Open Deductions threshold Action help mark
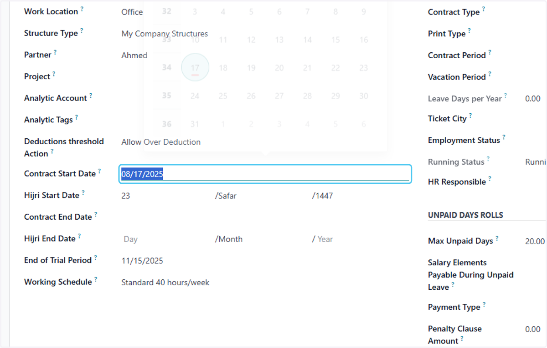Image resolution: width=547 pixels, height=348 pixels. click(x=52, y=151)
